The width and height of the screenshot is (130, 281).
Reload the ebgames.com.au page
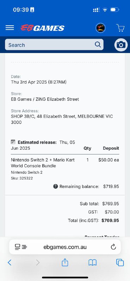tap(113, 247)
